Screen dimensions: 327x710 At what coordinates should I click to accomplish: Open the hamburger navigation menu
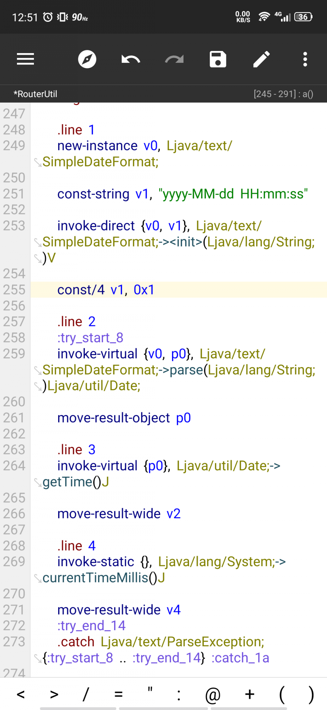(x=25, y=59)
